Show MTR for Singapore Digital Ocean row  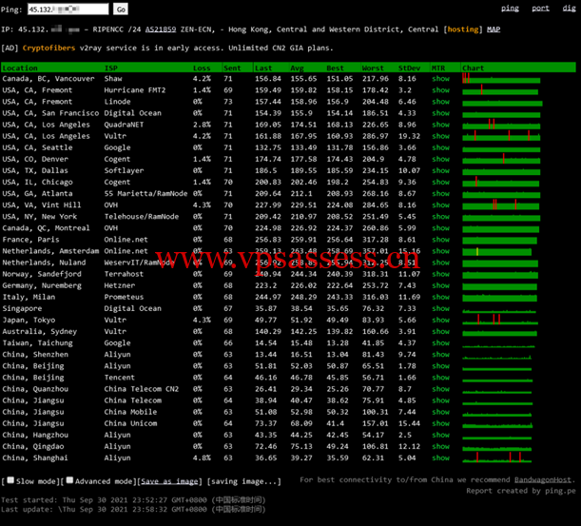[x=440, y=309]
